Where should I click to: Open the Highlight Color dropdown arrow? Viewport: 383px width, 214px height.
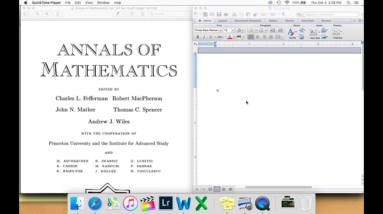[x=243, y=37]
